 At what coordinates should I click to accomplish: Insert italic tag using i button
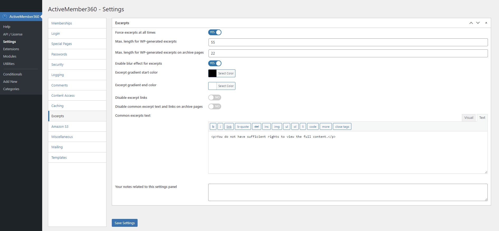pos(220,126)
